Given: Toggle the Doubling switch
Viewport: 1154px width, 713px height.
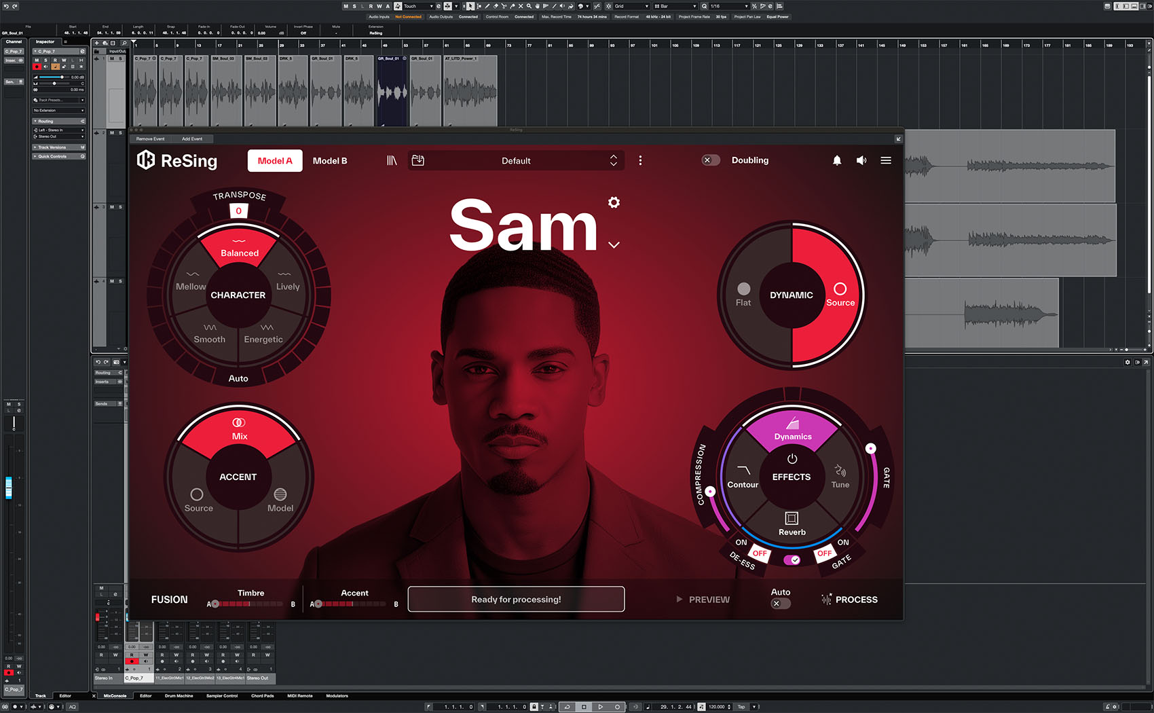Looking at the screenshot, I should (710, 160).
